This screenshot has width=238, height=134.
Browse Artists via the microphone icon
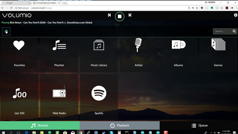coord(138,45)
